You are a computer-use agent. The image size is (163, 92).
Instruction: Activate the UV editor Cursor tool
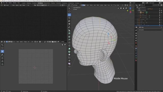[2, 48]
